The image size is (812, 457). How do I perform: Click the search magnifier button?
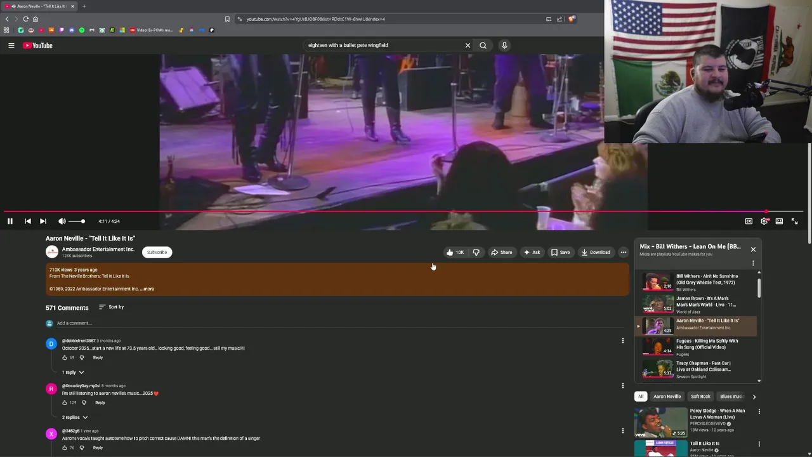tap(483, 45)
